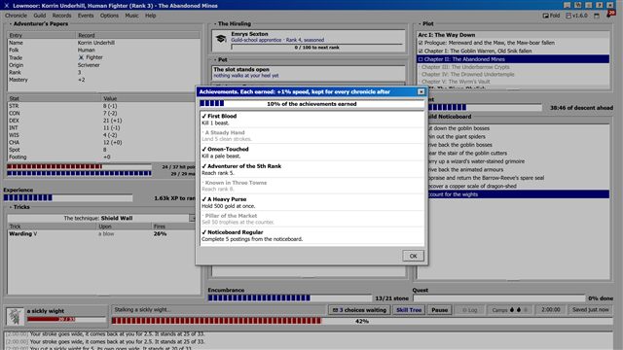
Task: Open the Chronicle menu
Action: [x=16, y=16]
